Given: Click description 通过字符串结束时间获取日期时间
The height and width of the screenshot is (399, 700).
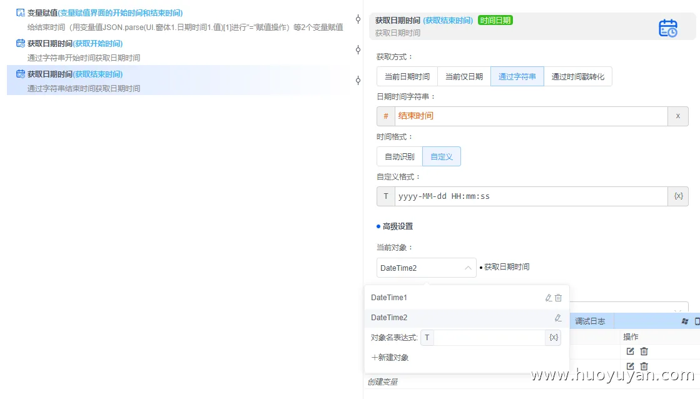Looking at the screenshot, I should [83, 88].
